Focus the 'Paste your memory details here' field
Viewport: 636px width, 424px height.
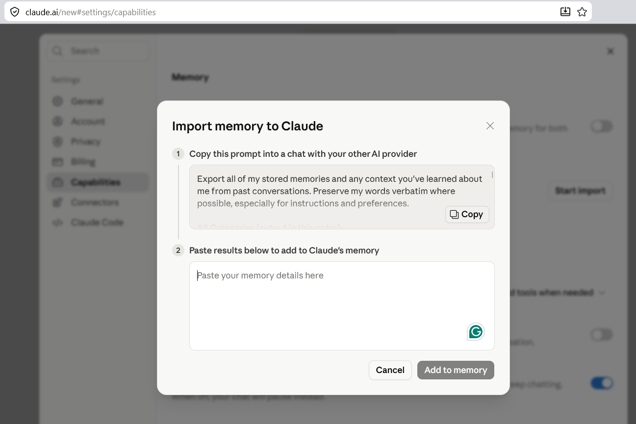tap(342, 306)
